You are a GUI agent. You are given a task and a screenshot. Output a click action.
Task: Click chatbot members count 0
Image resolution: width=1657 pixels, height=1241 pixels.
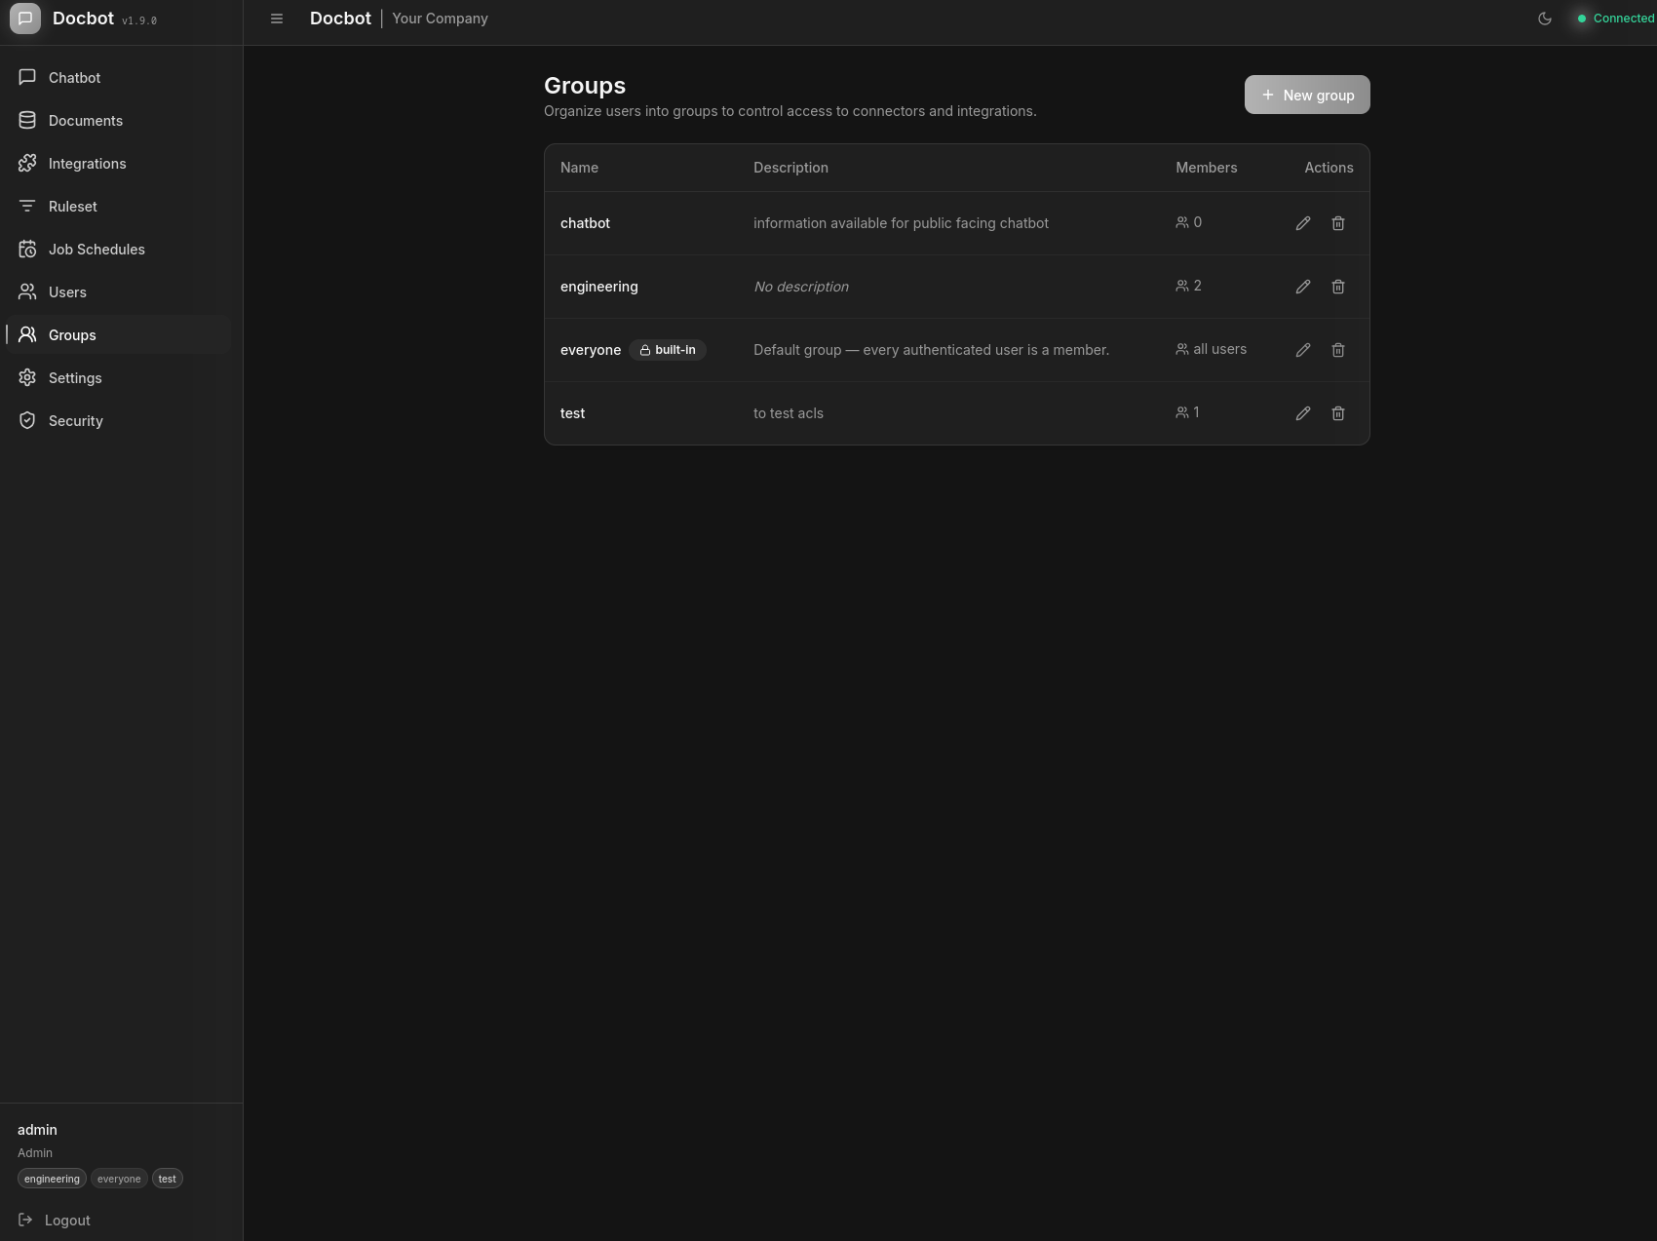click(x=1189, y=222)
